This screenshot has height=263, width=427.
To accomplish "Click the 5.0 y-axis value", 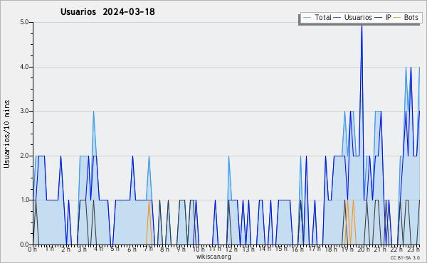I will [24, 22].
